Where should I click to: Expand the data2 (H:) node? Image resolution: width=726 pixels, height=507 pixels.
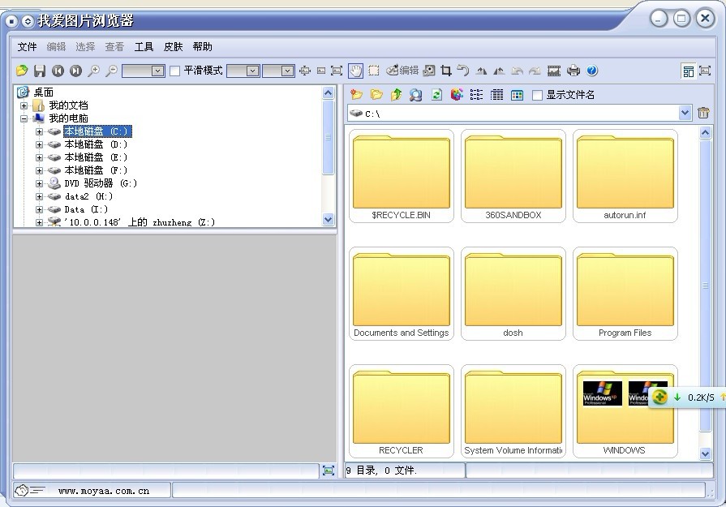pyautogui.click(x=40, y=196)
